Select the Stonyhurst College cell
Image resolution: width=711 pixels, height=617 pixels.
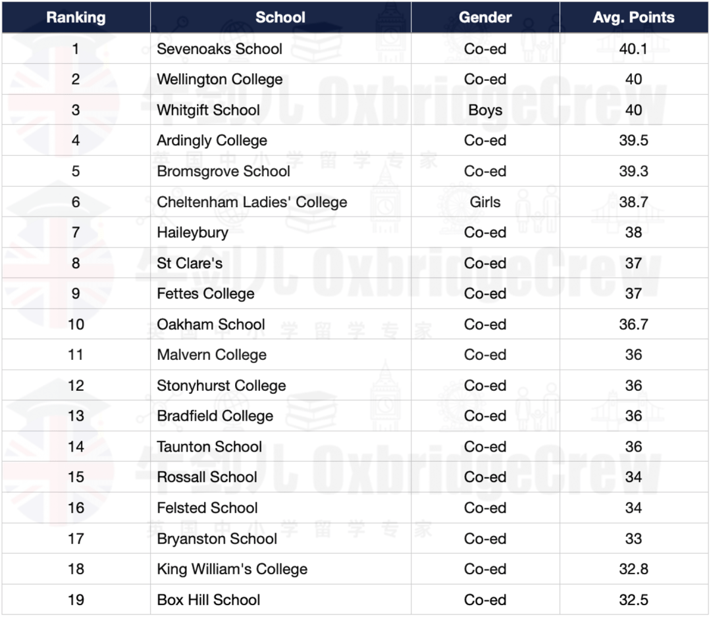coord(280,385)
